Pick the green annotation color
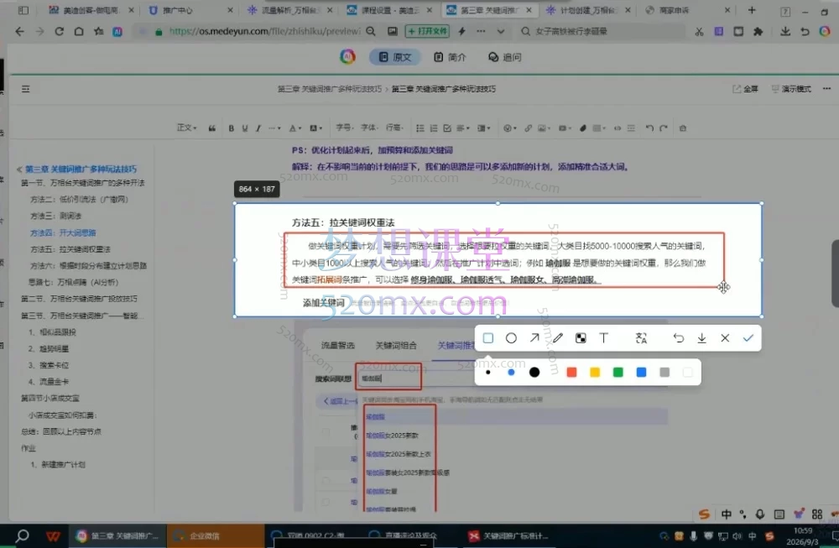 pos(618,373)
